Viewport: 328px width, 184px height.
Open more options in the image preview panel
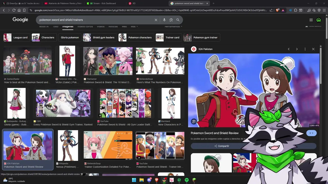tap(305, 49)
